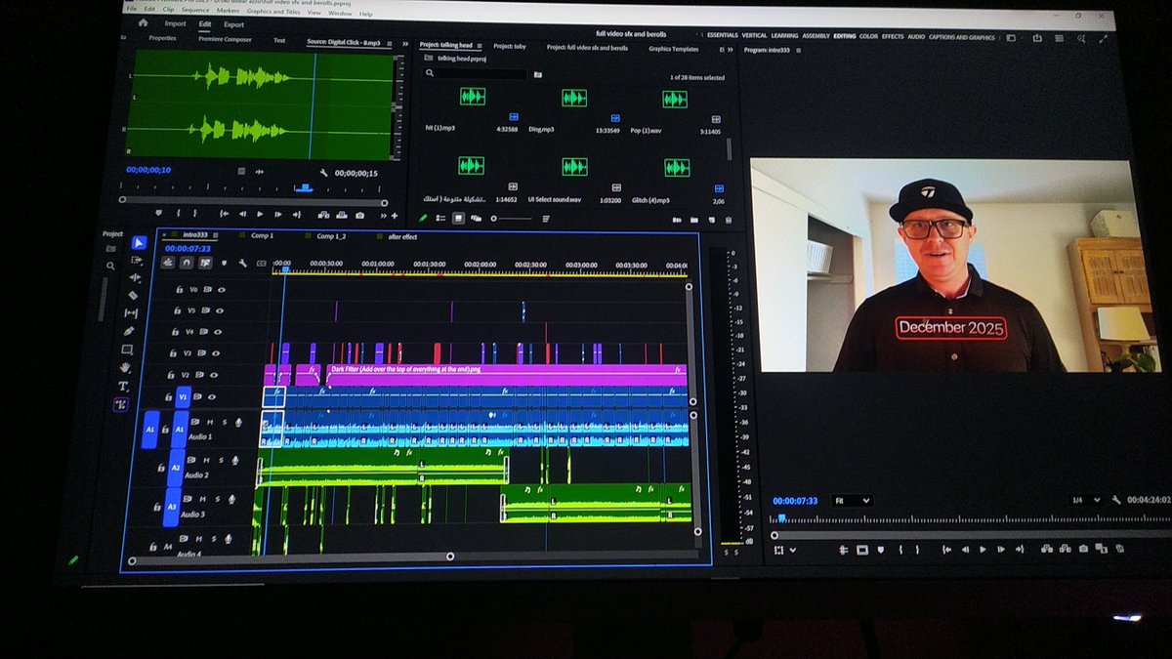Select the Track Select Forward tool
The height and width of the screenshot is (659, 1172).
pyautogui.click(x=136, y=260)
